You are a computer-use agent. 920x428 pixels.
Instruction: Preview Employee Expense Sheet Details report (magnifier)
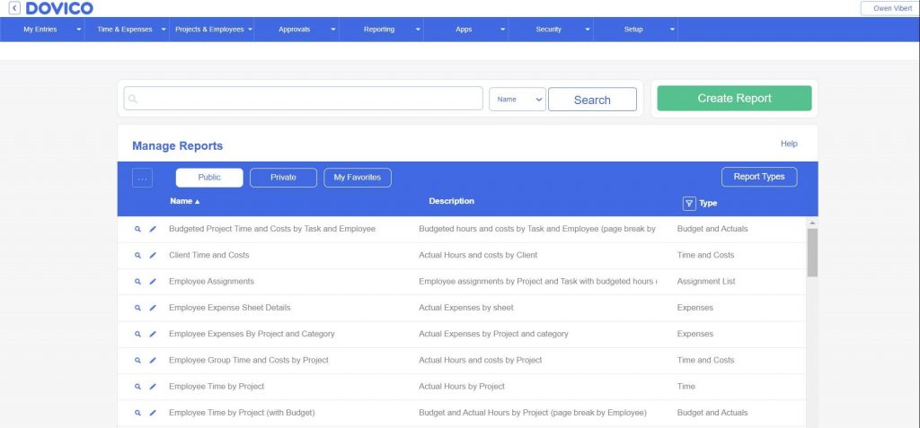click(137, 308)
